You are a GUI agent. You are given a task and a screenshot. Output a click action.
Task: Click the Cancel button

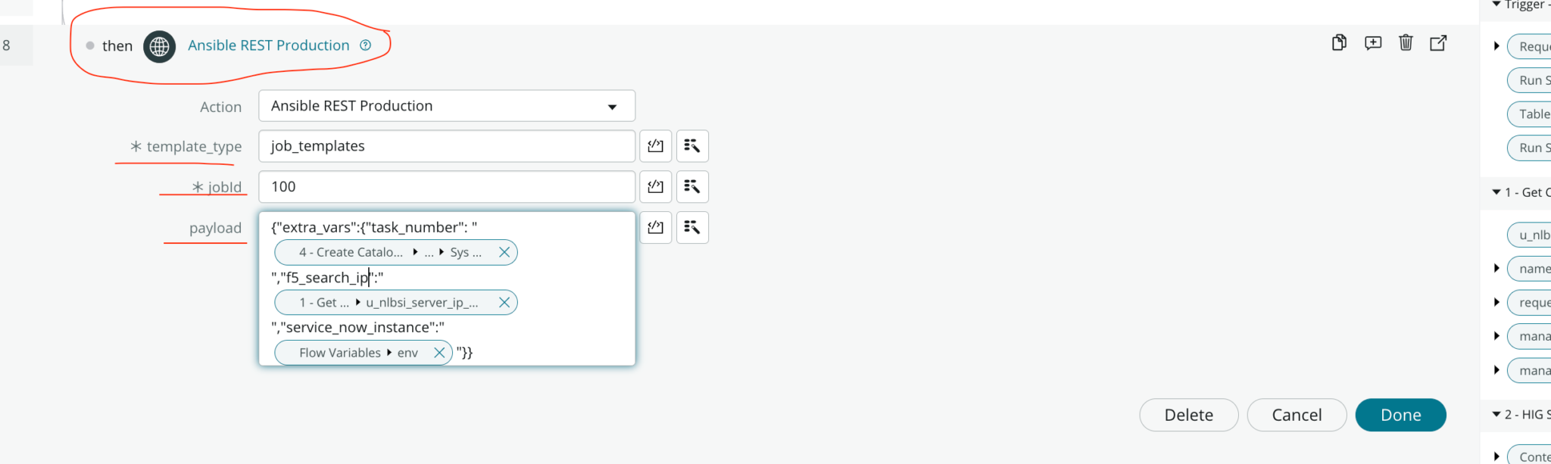pyautogui.click(x=1297, y=415)
